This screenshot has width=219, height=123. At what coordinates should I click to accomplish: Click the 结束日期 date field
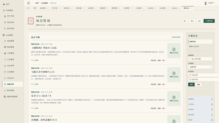tap(203, 80)
